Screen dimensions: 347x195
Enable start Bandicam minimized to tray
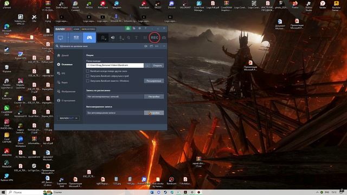(88, 76)
